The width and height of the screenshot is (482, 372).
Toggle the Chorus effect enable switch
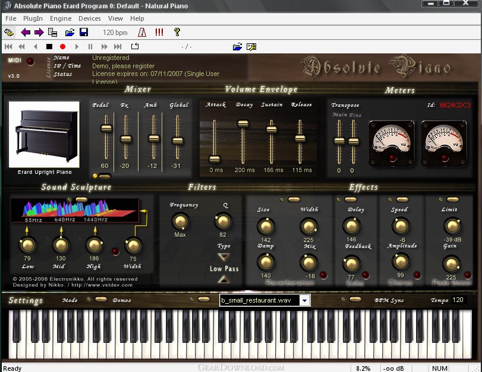(x=402, y=199)
